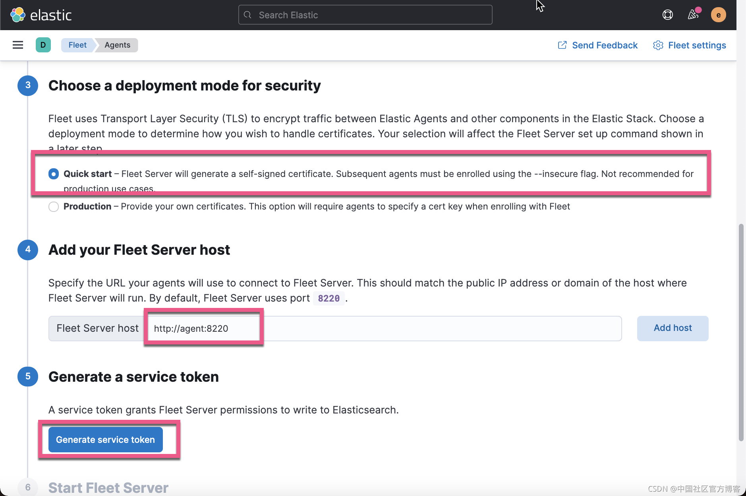The height and width of the screenshot is (496, 746).
Task: Open the user avatar menu
Action: coord(718,15)
